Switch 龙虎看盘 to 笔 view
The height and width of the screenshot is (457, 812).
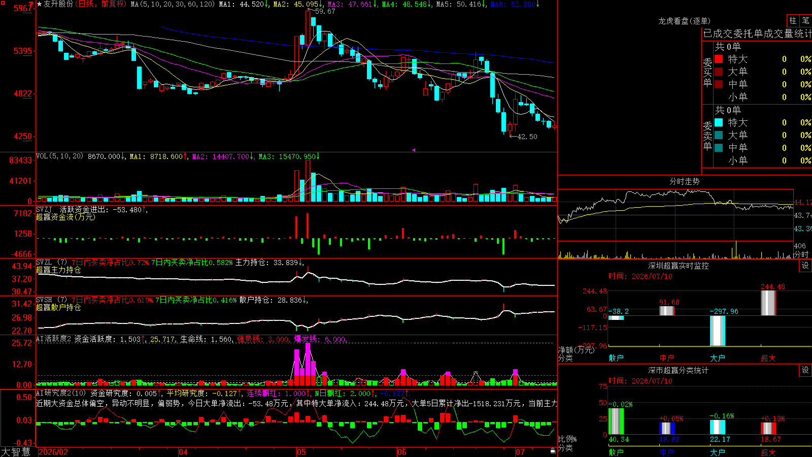pyautogui.click(x=806, y=20)
